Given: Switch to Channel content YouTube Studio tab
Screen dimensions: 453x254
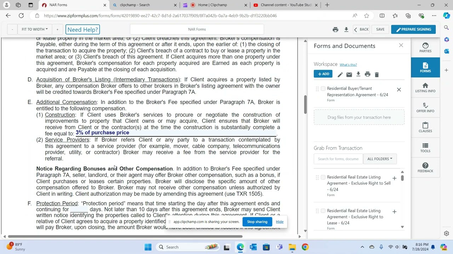Looking at the screenshot, I should 285,5.
